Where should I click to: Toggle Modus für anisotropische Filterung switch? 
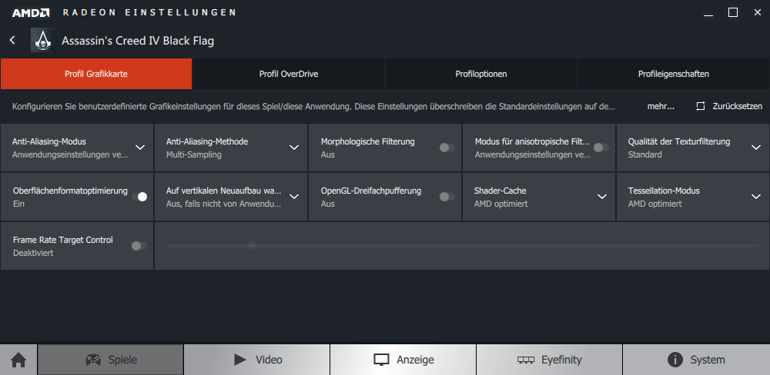(x=601, y=148)
